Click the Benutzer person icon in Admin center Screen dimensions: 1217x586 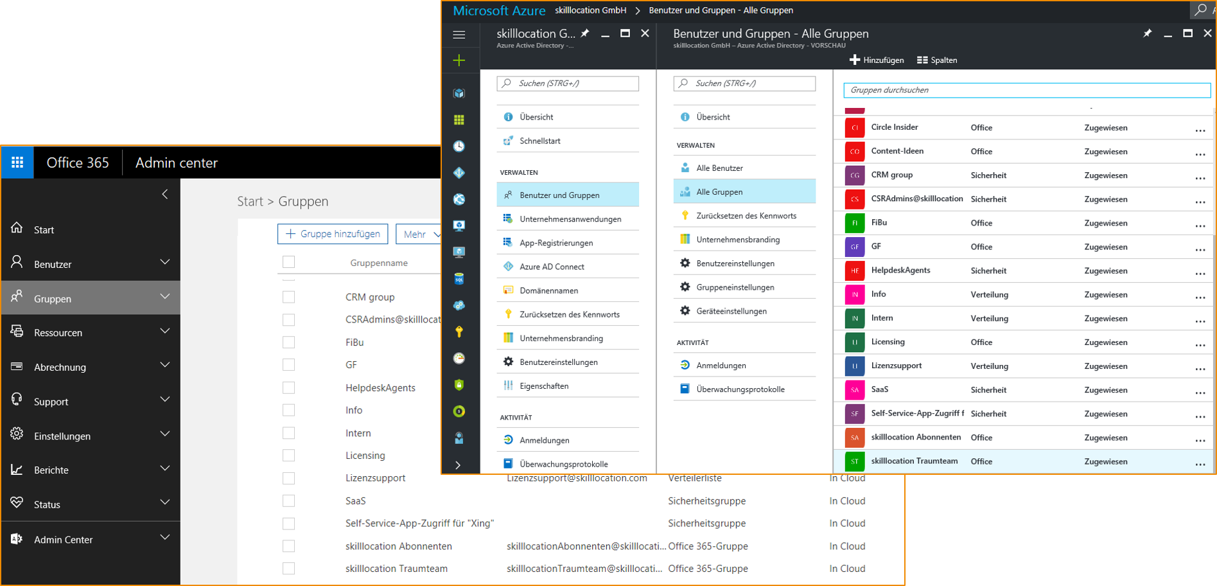click(x=17, y=262)
